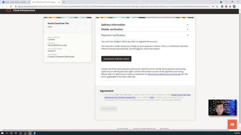Click the blue extension icon in toolbar
This screenshot has height=135, width=241.
(222, 6)
